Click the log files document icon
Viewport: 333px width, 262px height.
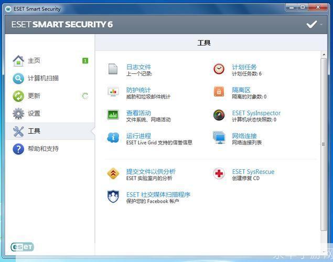pos(113,69)
